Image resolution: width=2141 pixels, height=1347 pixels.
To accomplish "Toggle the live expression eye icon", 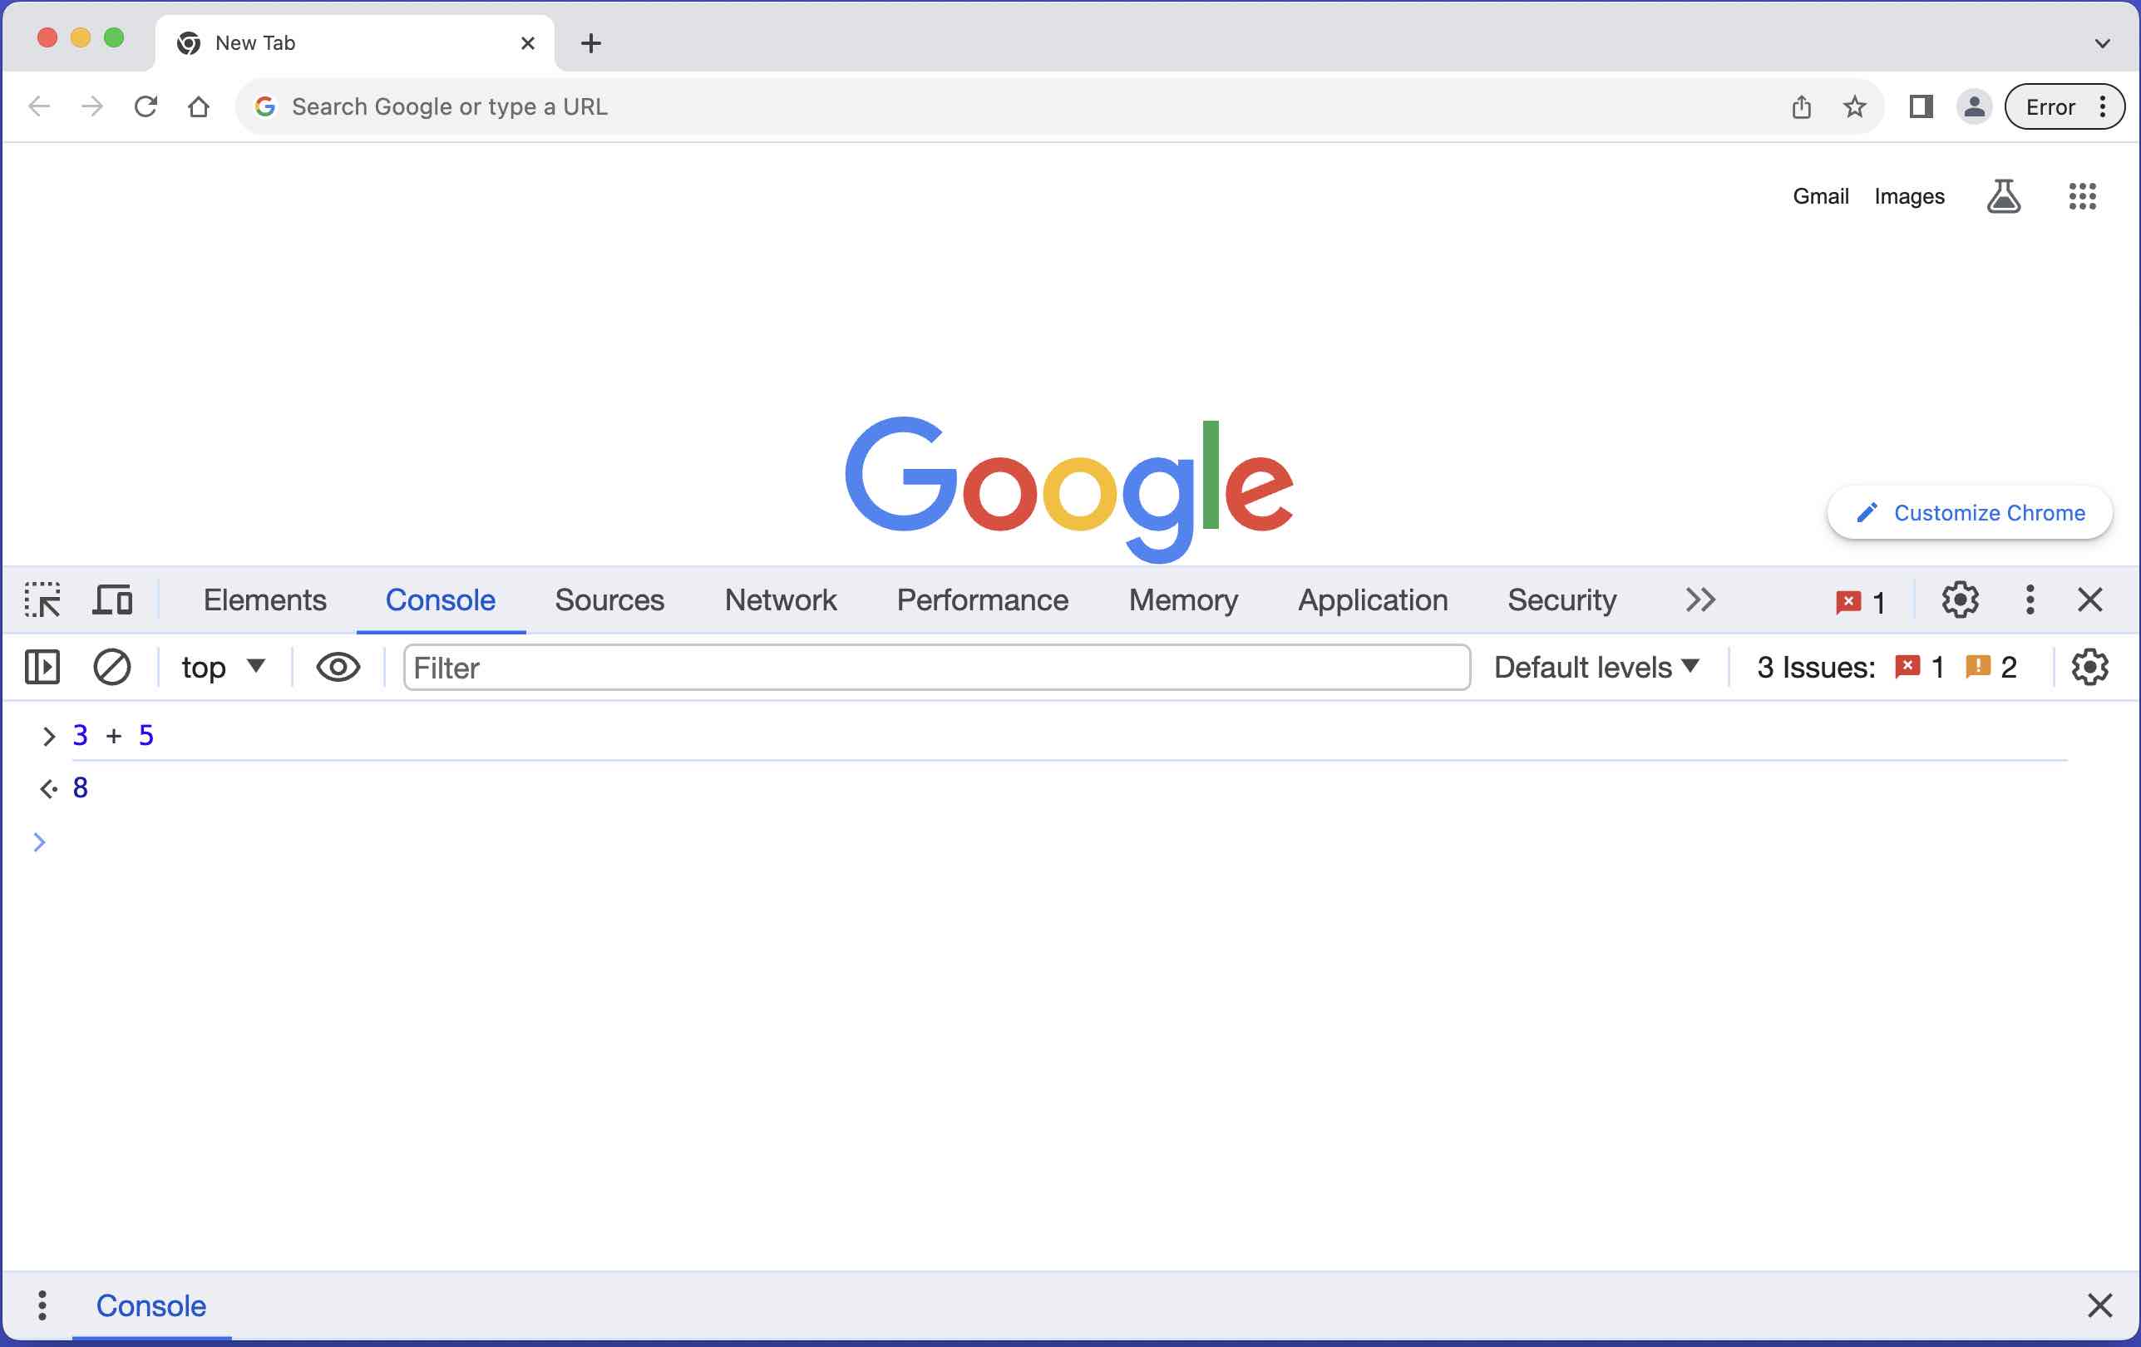I will (x=338, y=667).
